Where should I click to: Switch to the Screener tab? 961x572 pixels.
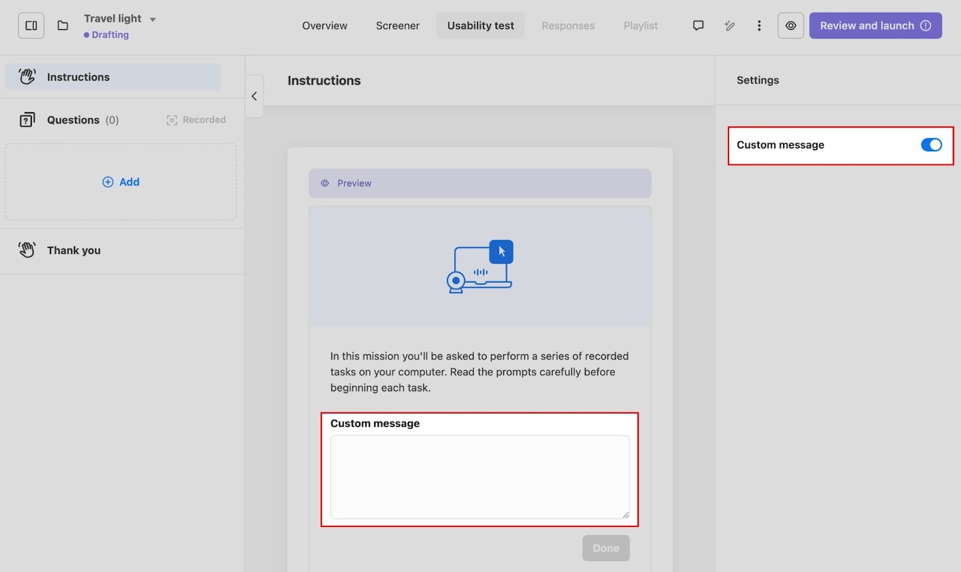398,26
